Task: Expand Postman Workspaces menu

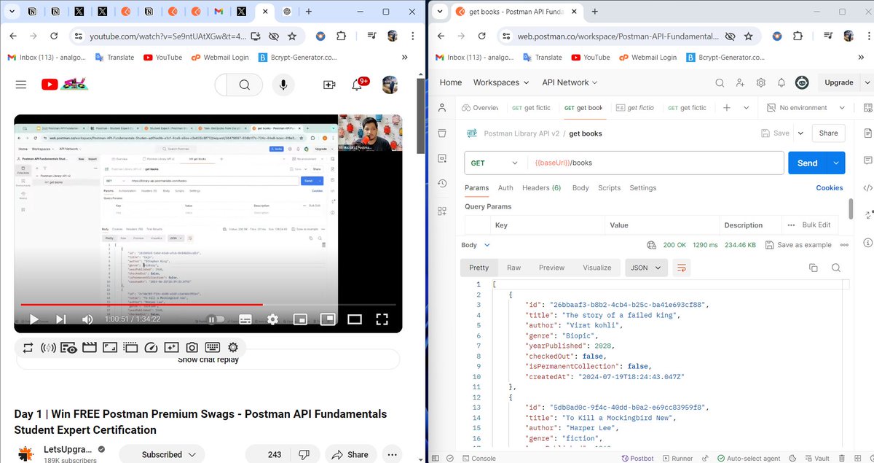Action: click(501, 82)
